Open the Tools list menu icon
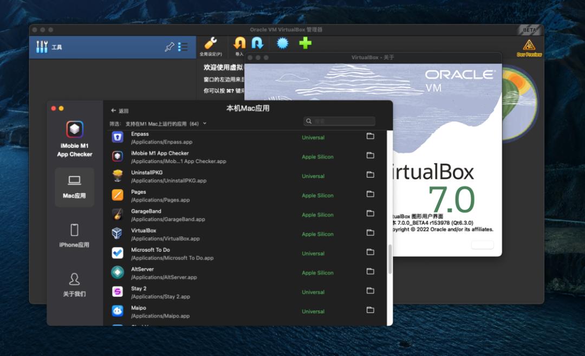The width and height of the screenshot is (585, 356). 183,47
